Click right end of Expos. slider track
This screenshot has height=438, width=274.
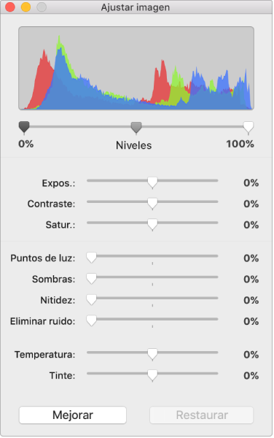[216, 180]
